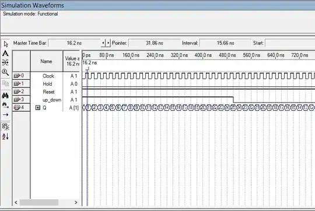This screenshot has height=211, width=315.
Task: Select the magnifier zoom tool
Action: 5,72
